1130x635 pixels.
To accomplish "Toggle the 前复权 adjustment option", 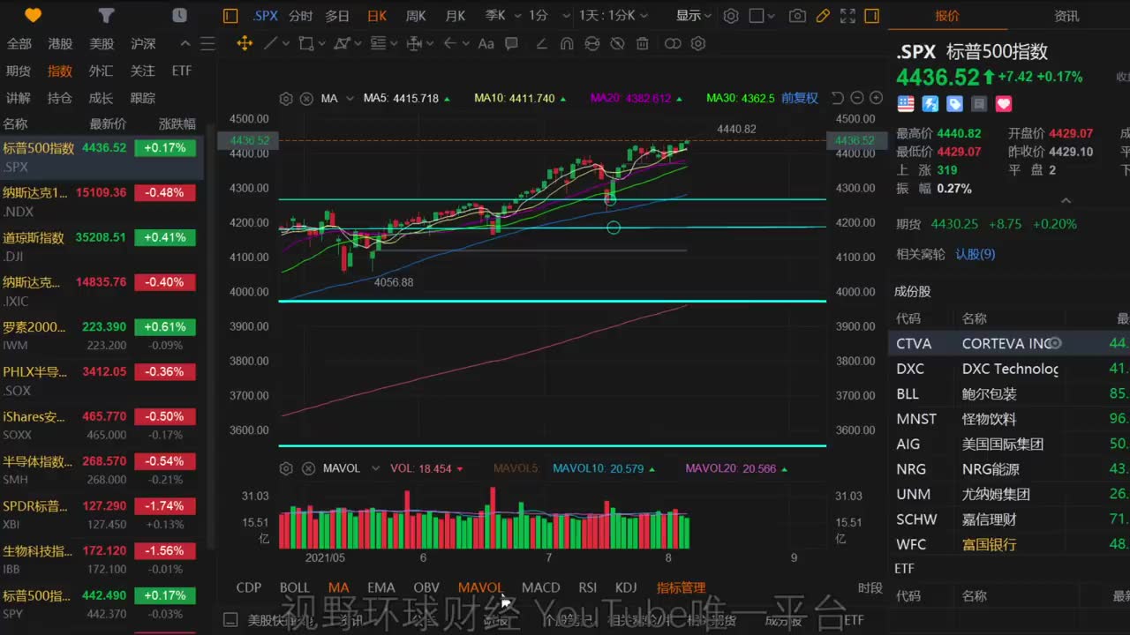I will coord(800,98).
